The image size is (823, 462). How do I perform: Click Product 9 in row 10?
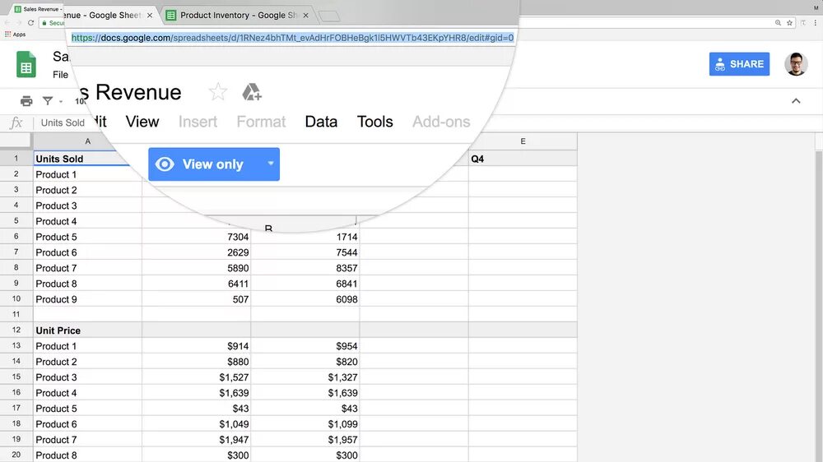coord(88,299)
